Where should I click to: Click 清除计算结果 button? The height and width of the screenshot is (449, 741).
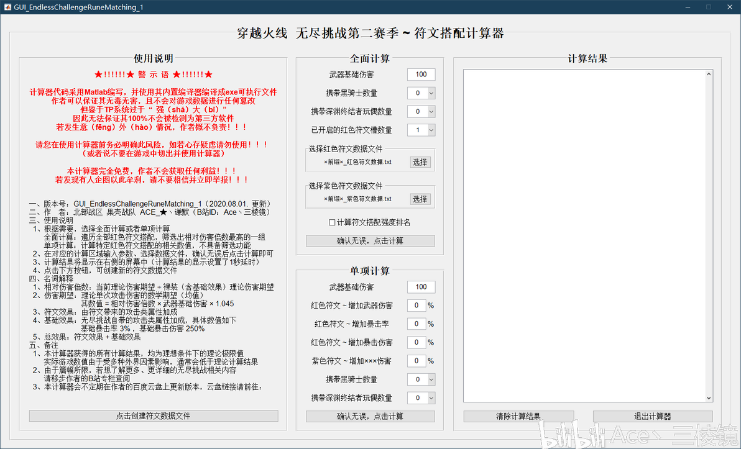pyautogui.click(x=518, y=416)
